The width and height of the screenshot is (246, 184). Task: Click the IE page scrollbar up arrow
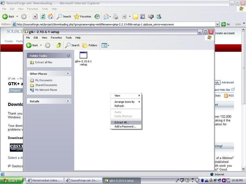click(243, 29)
